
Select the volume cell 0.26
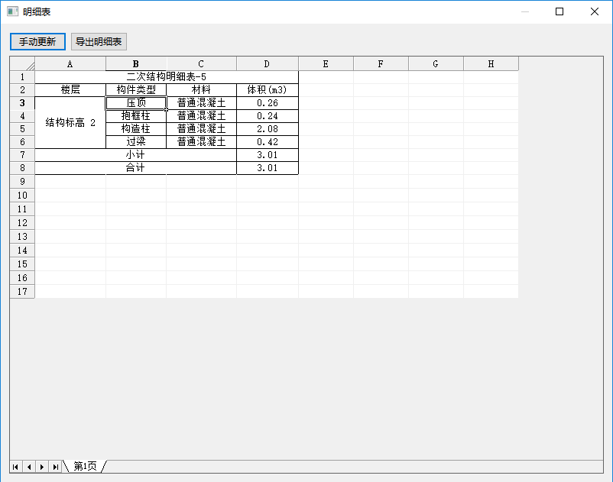(268, 102)
